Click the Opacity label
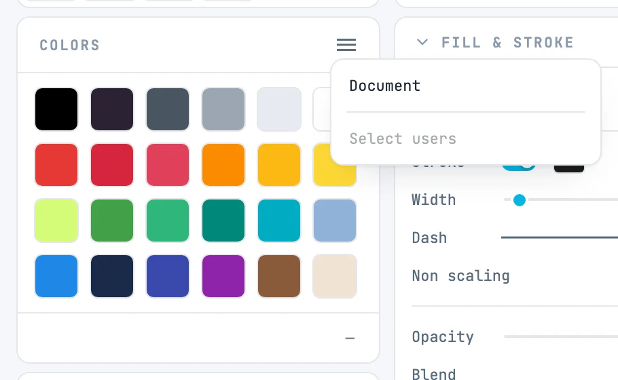The width and height of the screenshot is (618, 380). tap(443, 337)
